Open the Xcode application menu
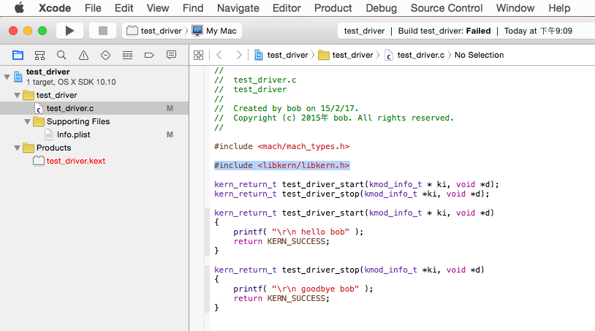Screen dimensions: 595x331 tap(55, 8)
